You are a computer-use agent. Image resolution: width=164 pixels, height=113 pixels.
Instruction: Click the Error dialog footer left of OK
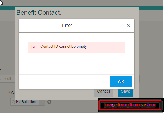pos(65,82)
